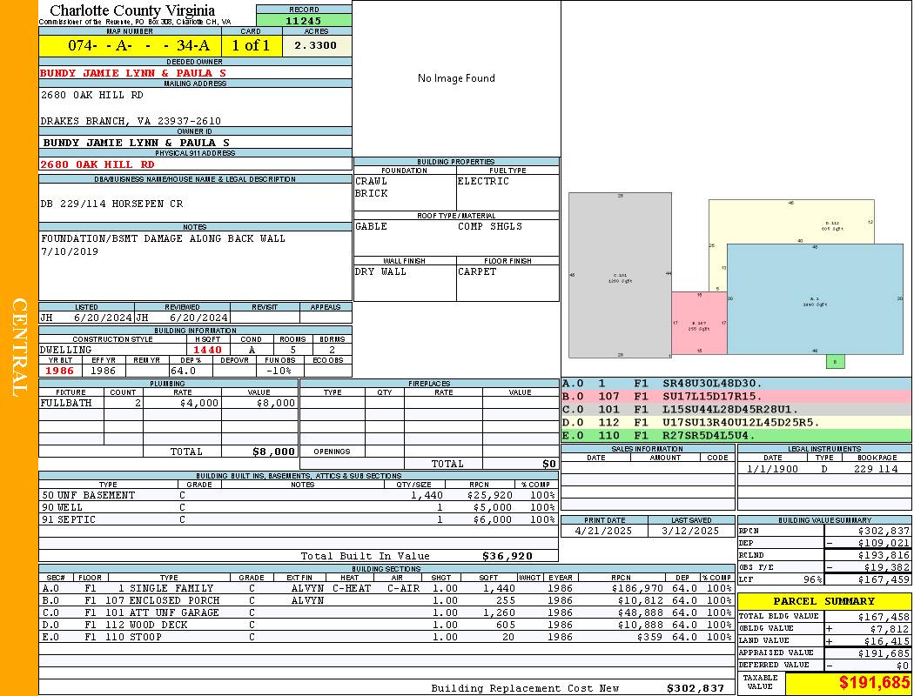
Task: Click construction style DWELLING
Action: click(x=66, y=350)
